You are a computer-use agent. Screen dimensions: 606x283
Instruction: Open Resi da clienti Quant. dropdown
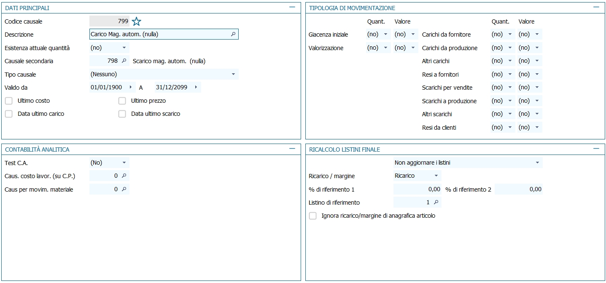point(510,128)
